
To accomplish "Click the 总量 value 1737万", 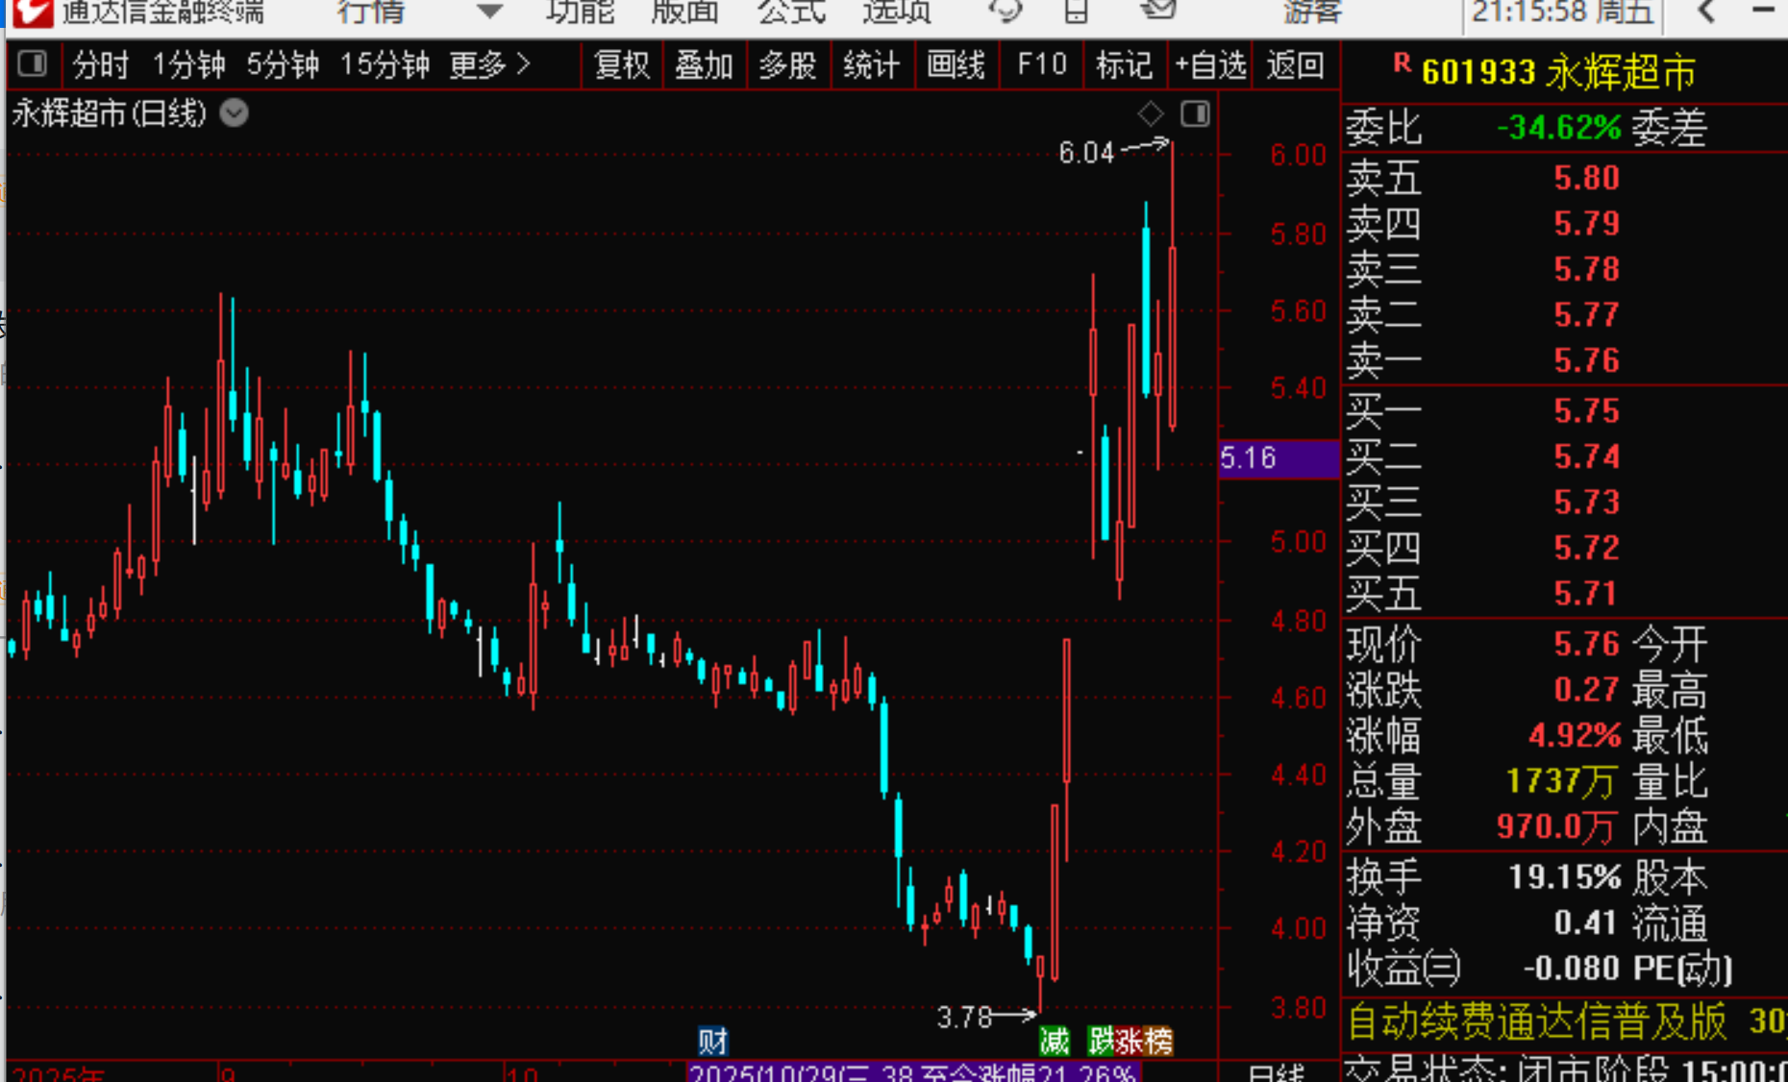I will 1560,781.
